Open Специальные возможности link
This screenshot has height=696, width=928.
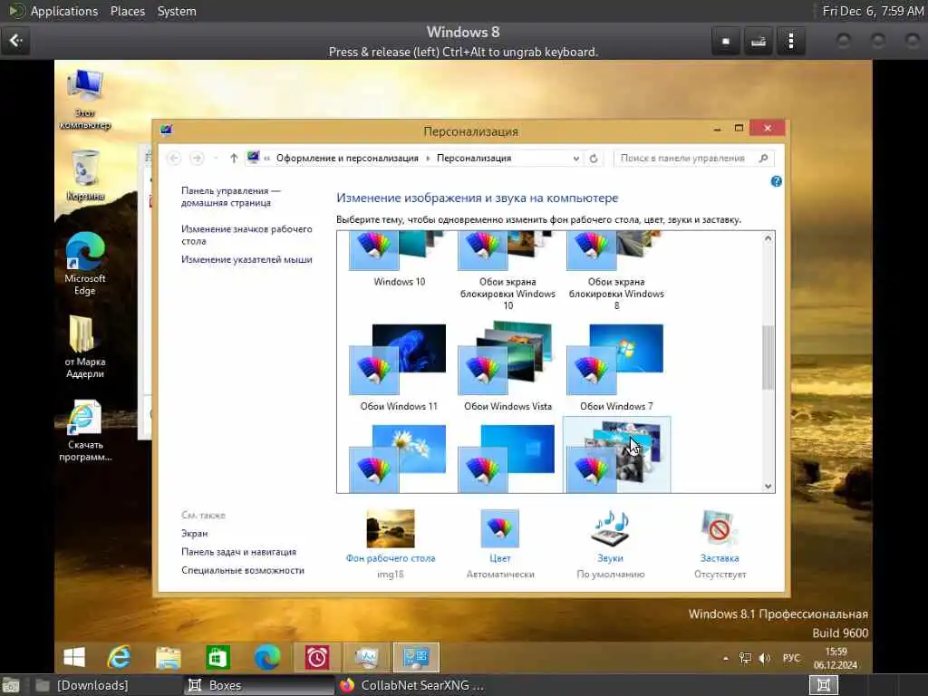click(243, 570)
